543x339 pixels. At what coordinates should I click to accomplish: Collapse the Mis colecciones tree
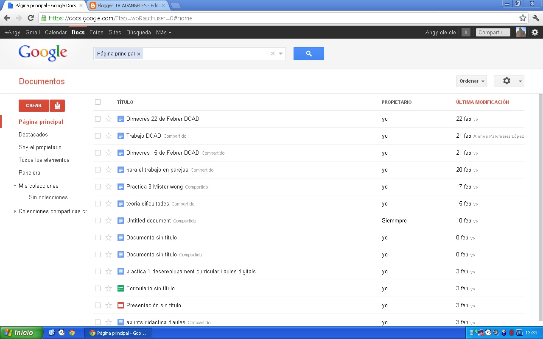point(15,186)
